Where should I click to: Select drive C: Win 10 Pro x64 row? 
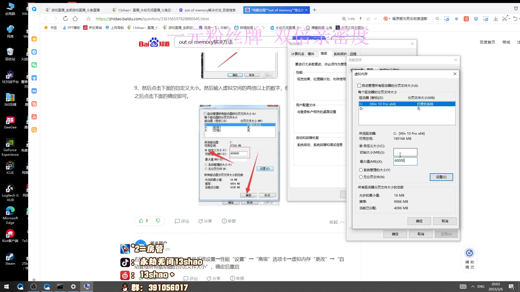407,104
